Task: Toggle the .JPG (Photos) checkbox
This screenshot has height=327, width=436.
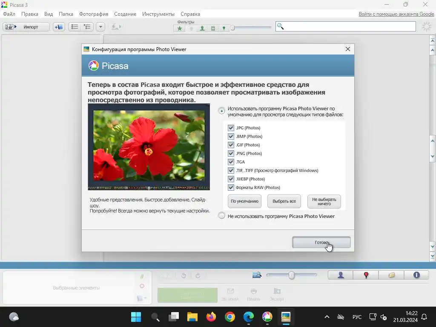Action: pos(231,128)
